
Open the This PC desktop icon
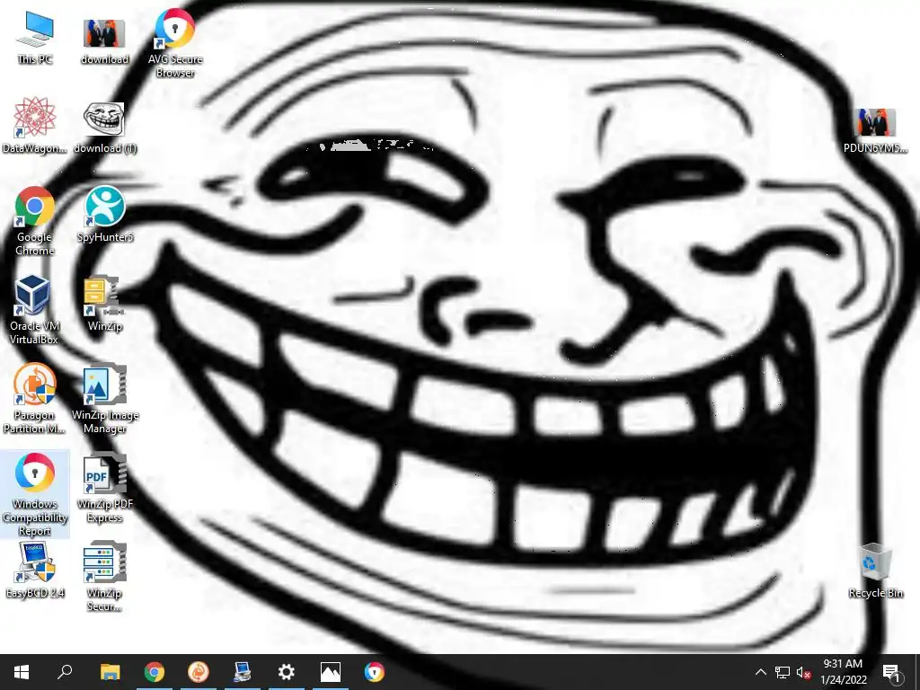tap(35, 38)
